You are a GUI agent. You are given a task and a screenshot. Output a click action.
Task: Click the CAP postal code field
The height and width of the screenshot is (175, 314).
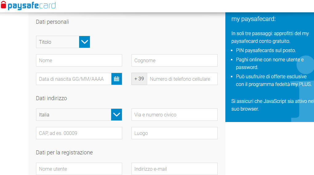79,133
